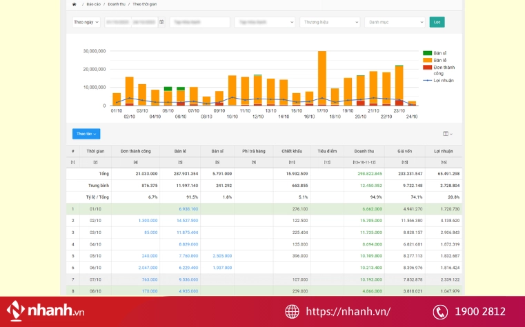Toggle 'Bán sỉ' legend green swatch
The width and height of the screenshot is (525, 327).
tap(427, 53)
